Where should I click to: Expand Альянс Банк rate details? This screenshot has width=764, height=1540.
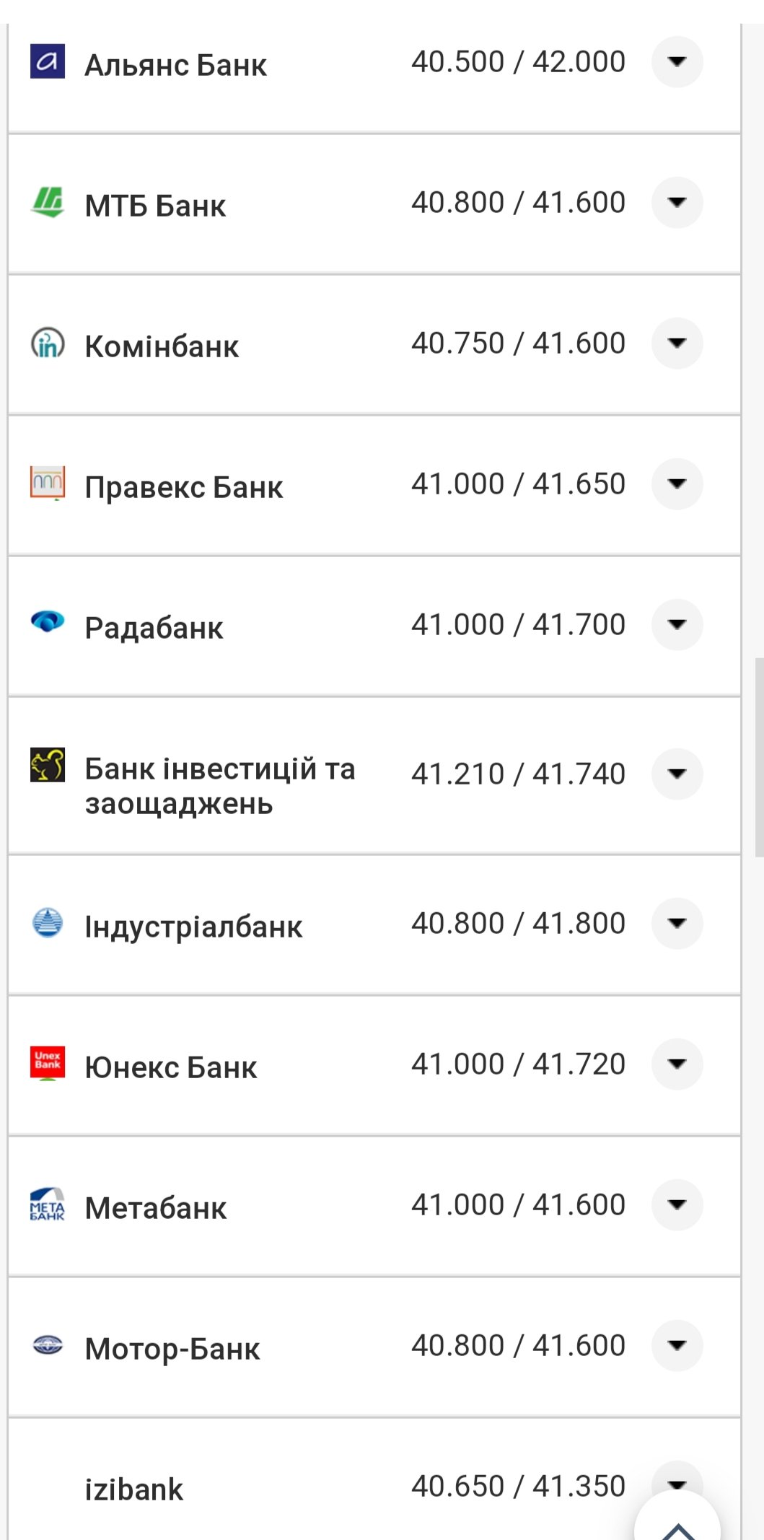pyautogui.click(x=677, y=62)
